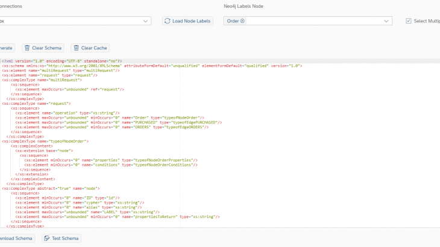This screenshot has height=247, width=440.
Task: Click the Download Schema button
Action: coord(17,239)
